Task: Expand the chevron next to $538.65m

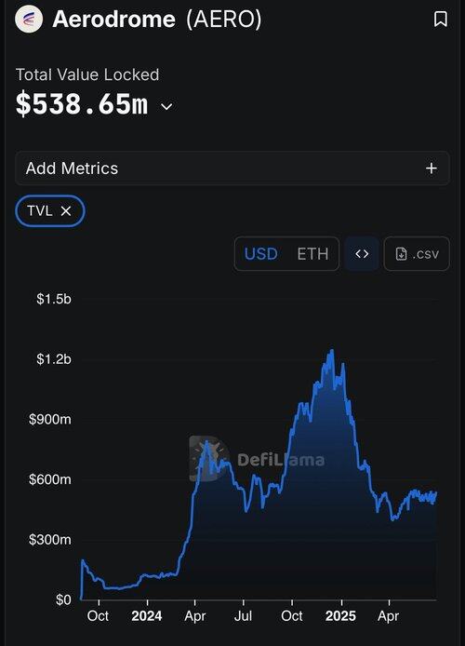Action: pyautogui.click(x=166, y=106)
